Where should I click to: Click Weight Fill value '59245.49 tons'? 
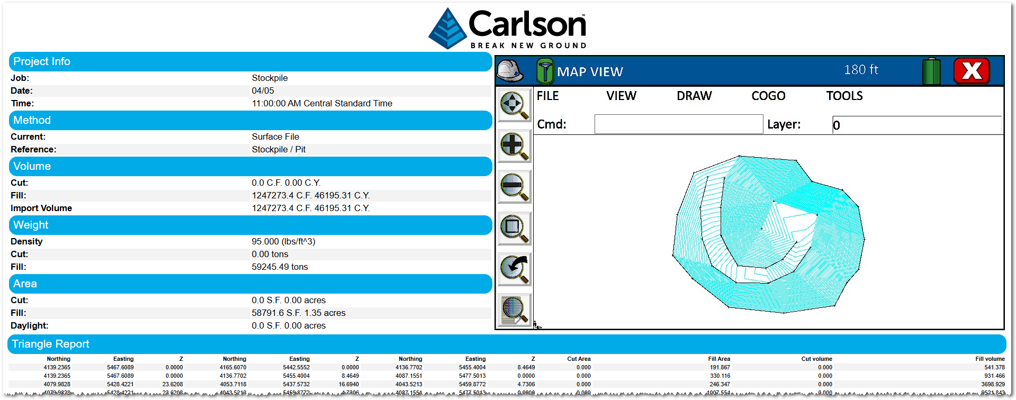pyautogui.click(x=280, y=267)
